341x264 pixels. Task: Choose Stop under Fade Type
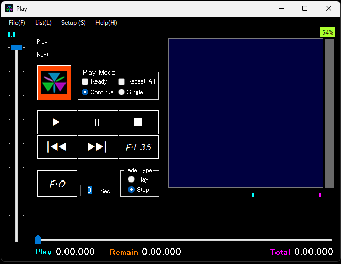(x=132, y=190)
